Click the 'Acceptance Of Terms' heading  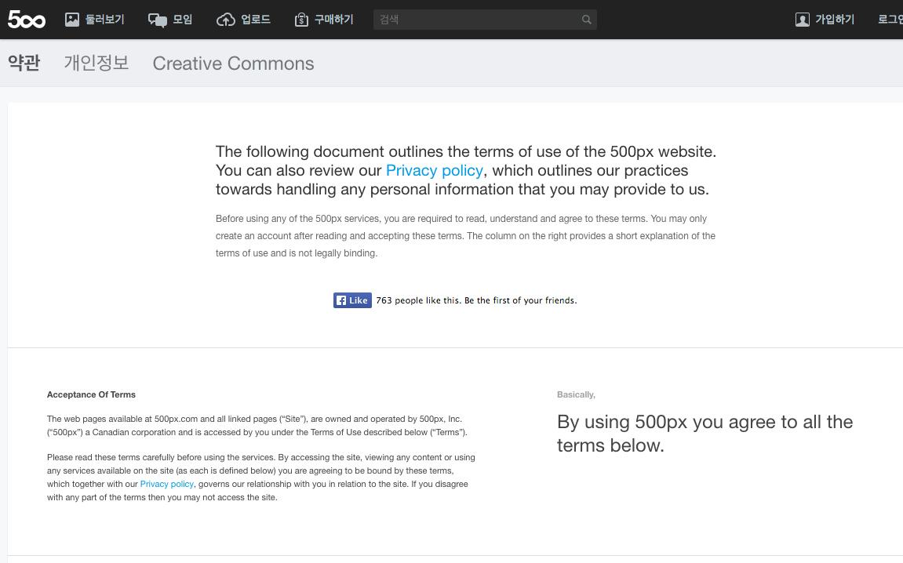(x=91, y=394)
